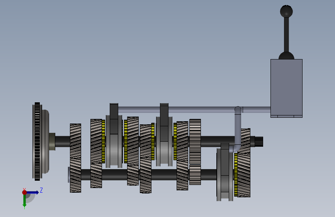Screen dimensions: 335x217
Task: Click the vertical gear lever stem
Action: click(x=286, y=35)
